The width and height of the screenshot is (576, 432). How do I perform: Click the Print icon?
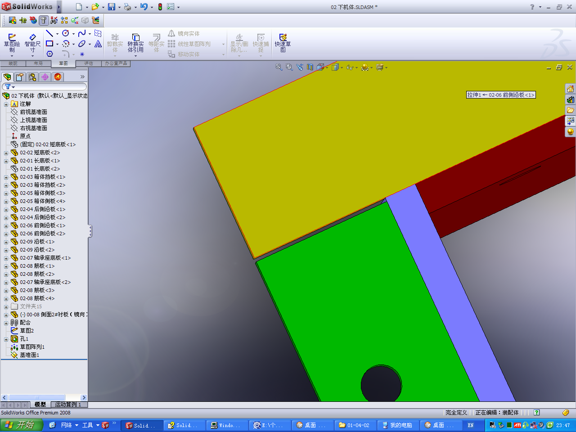pos(127,7)
